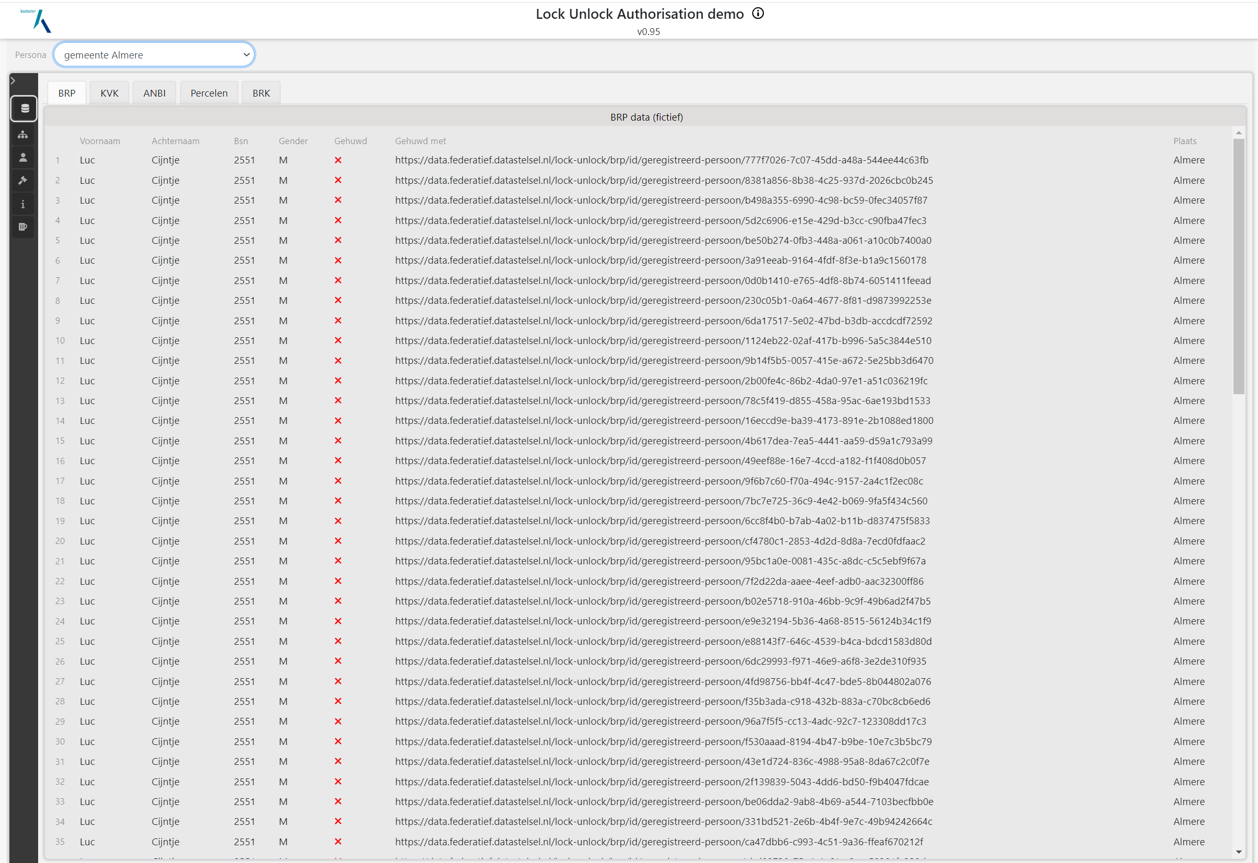Viewport: 1258px width, 863px height.
Task: Click Gender 'M' in row 18
Action: click(283, 501)
